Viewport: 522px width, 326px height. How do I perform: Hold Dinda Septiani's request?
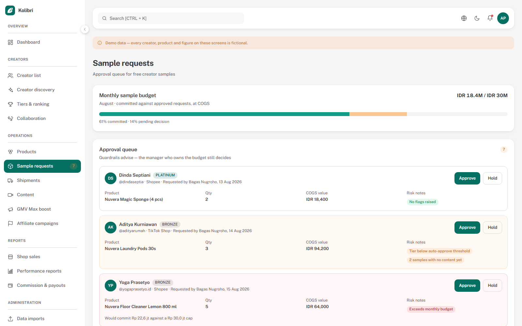point(492,178)
